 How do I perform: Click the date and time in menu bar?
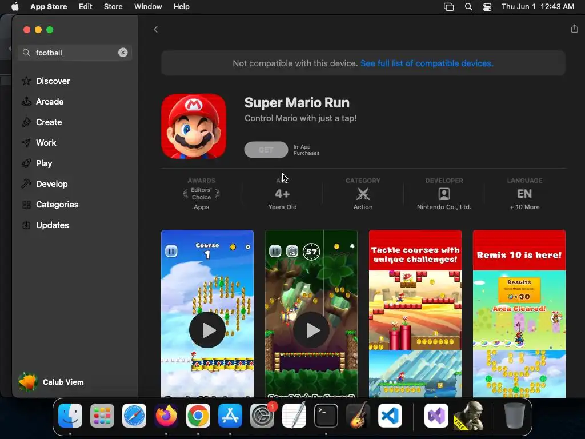pyautogui.click(x=538, y=7)
